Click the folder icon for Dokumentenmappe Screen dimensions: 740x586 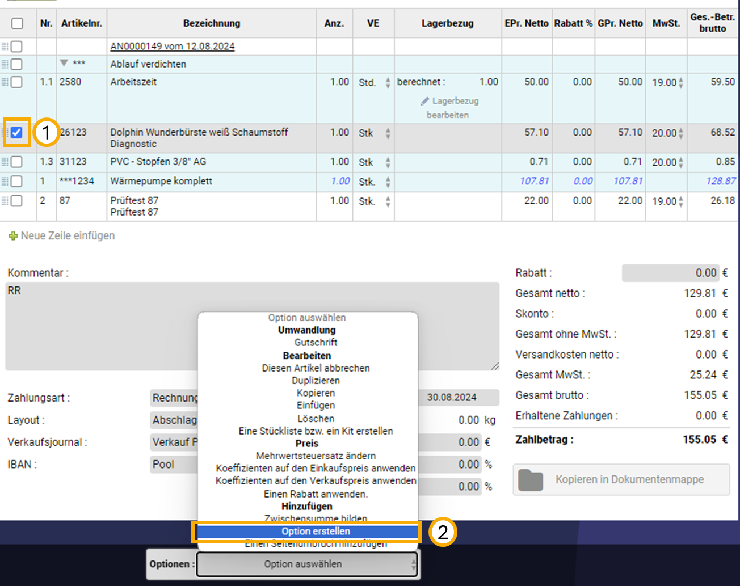531,480
